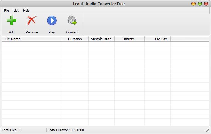Image resolution: width=211 pixels, height=134 pixels.
Task: Click the red close window button
Action: point(206,4)
